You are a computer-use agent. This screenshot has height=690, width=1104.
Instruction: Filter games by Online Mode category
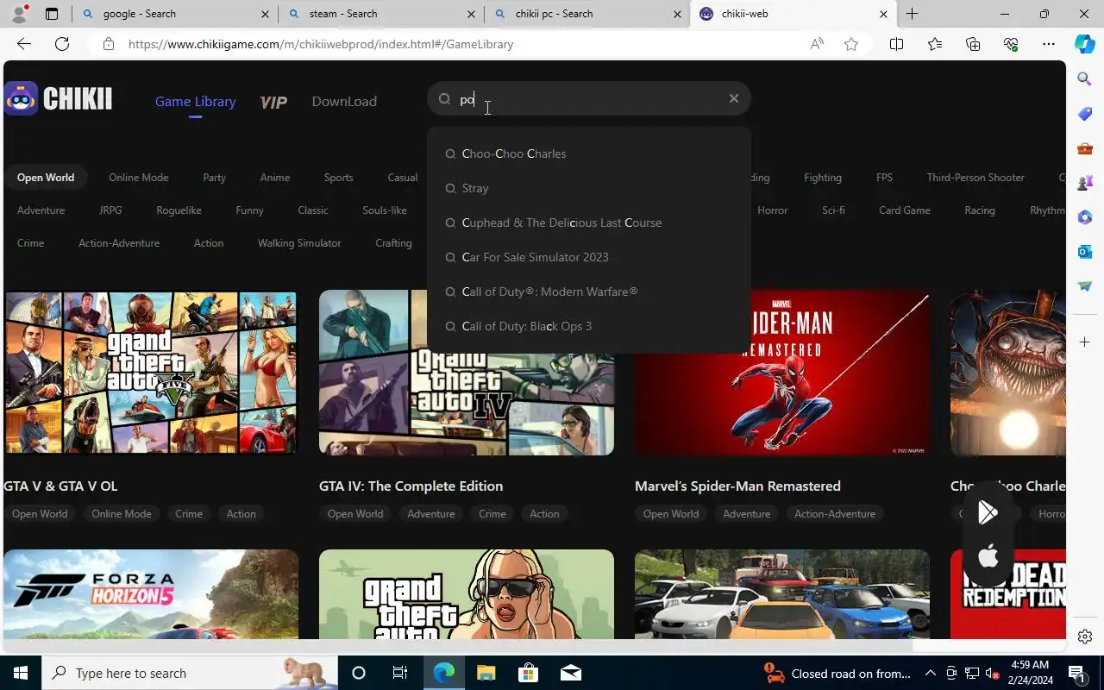[138, 178]
